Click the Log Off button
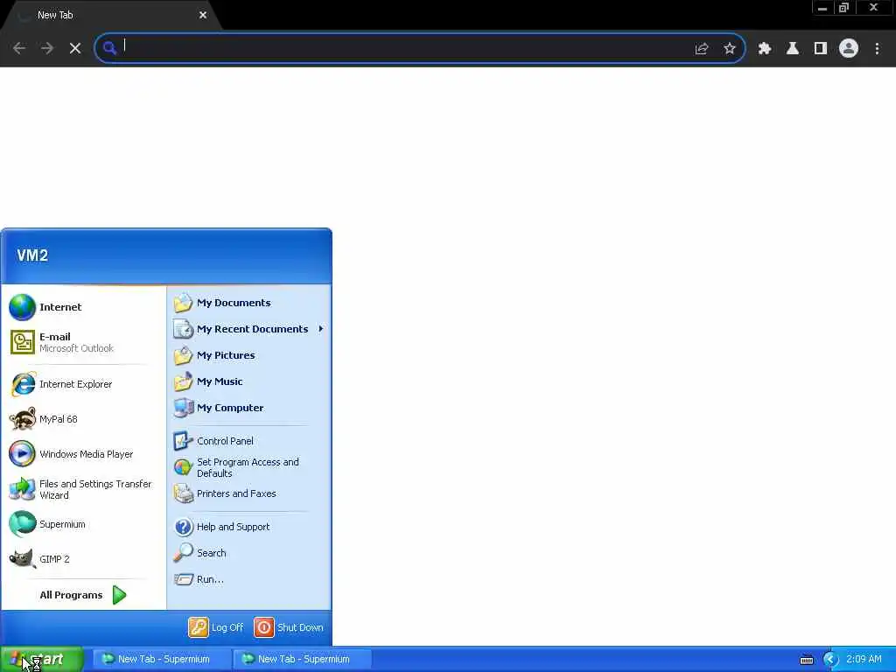Viewport: 896px width, 672px height. [x=216, y=627]
